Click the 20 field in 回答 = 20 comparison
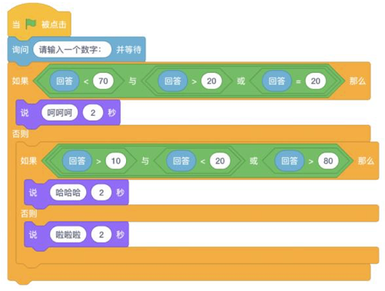Screen dimensions: 385x291 (316, 81)
